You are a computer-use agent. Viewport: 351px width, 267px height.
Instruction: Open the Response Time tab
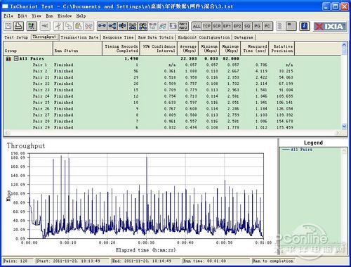(118, 37)
